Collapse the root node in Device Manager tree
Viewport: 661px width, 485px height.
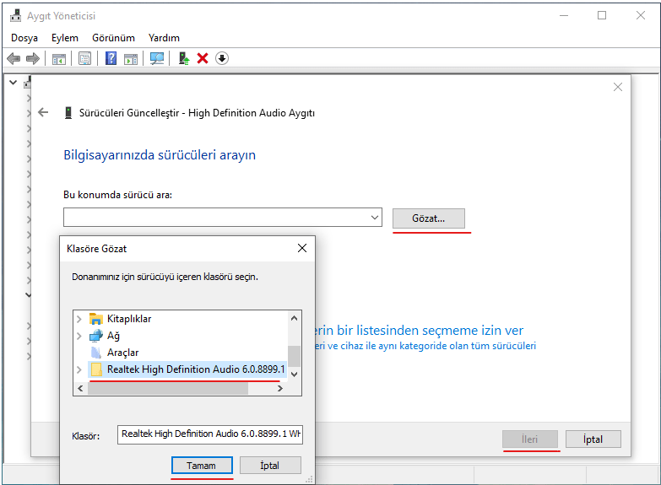(13, 82)
